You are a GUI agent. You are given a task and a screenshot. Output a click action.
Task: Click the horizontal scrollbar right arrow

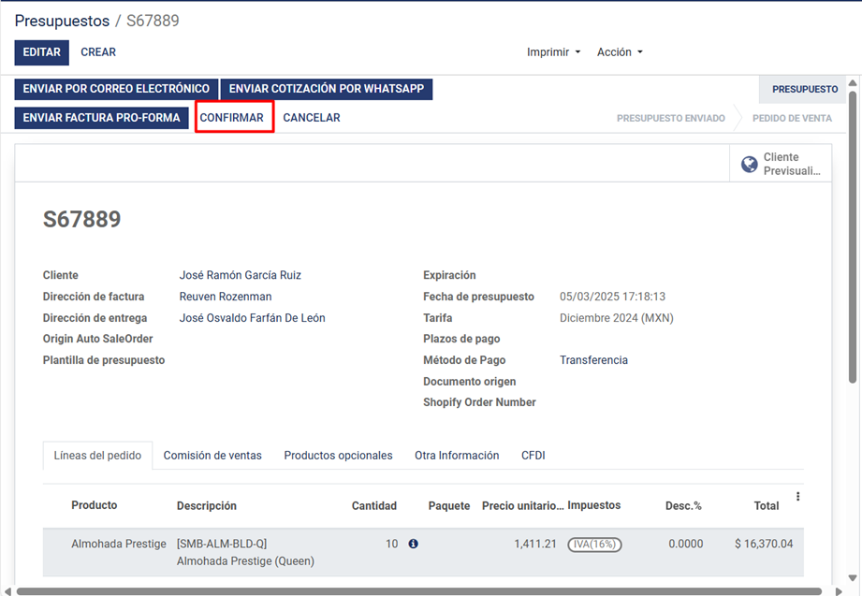click(839, 591)
